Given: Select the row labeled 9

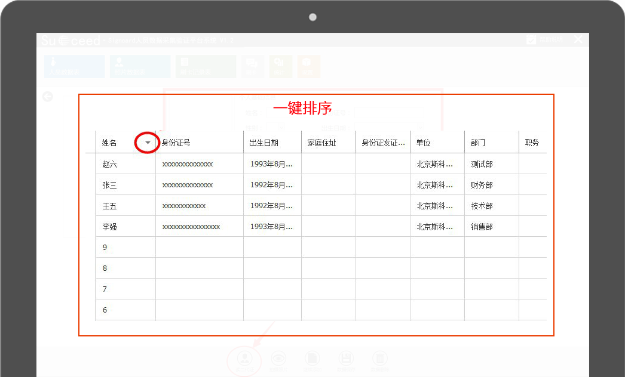Looking at the screenshot, I should [321, 247].
